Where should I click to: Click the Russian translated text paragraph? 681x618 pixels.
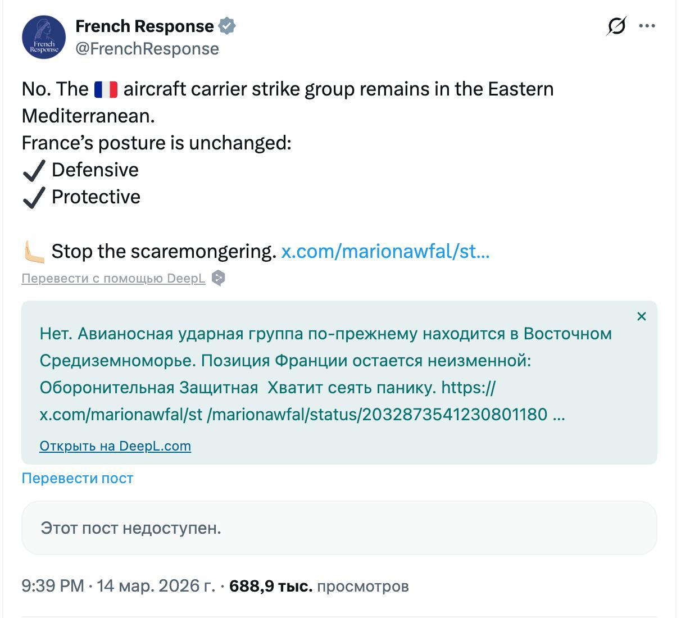326,374
